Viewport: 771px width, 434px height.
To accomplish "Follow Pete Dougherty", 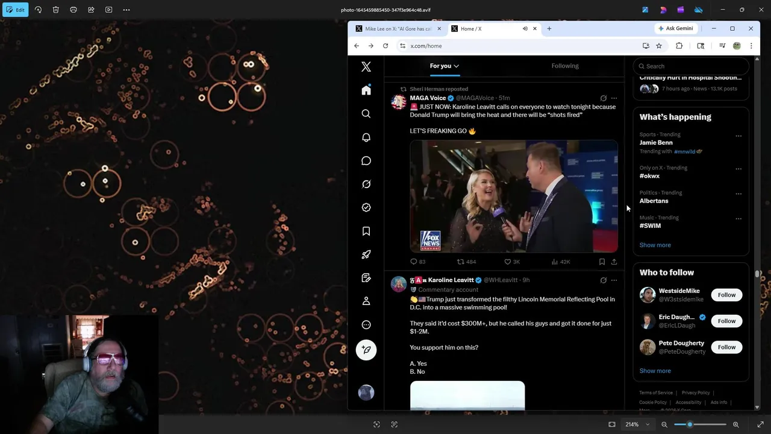I will pyautogui.click(x=726, y=347).
